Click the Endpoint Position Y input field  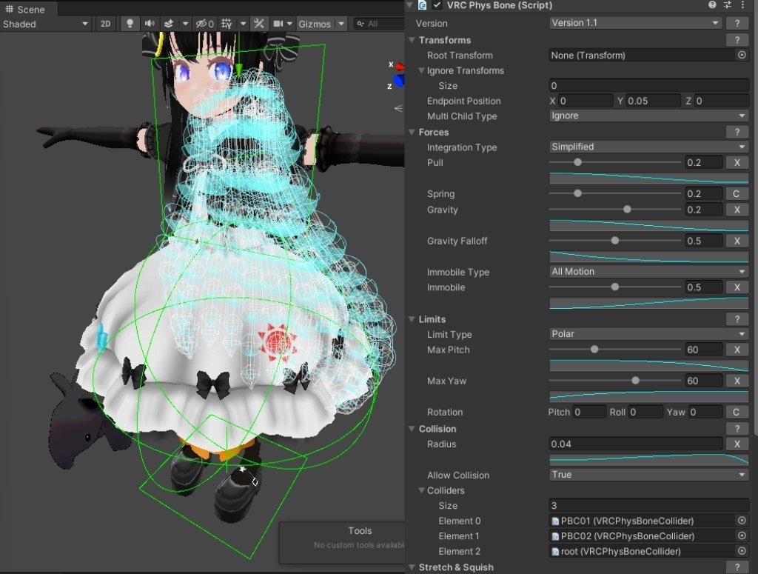point(651,101)
